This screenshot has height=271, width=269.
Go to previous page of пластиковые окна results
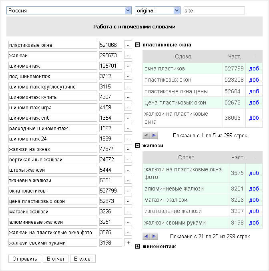pos(147,136)
